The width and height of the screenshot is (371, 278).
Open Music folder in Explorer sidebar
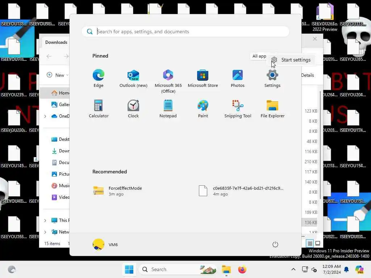pos(61,186)
